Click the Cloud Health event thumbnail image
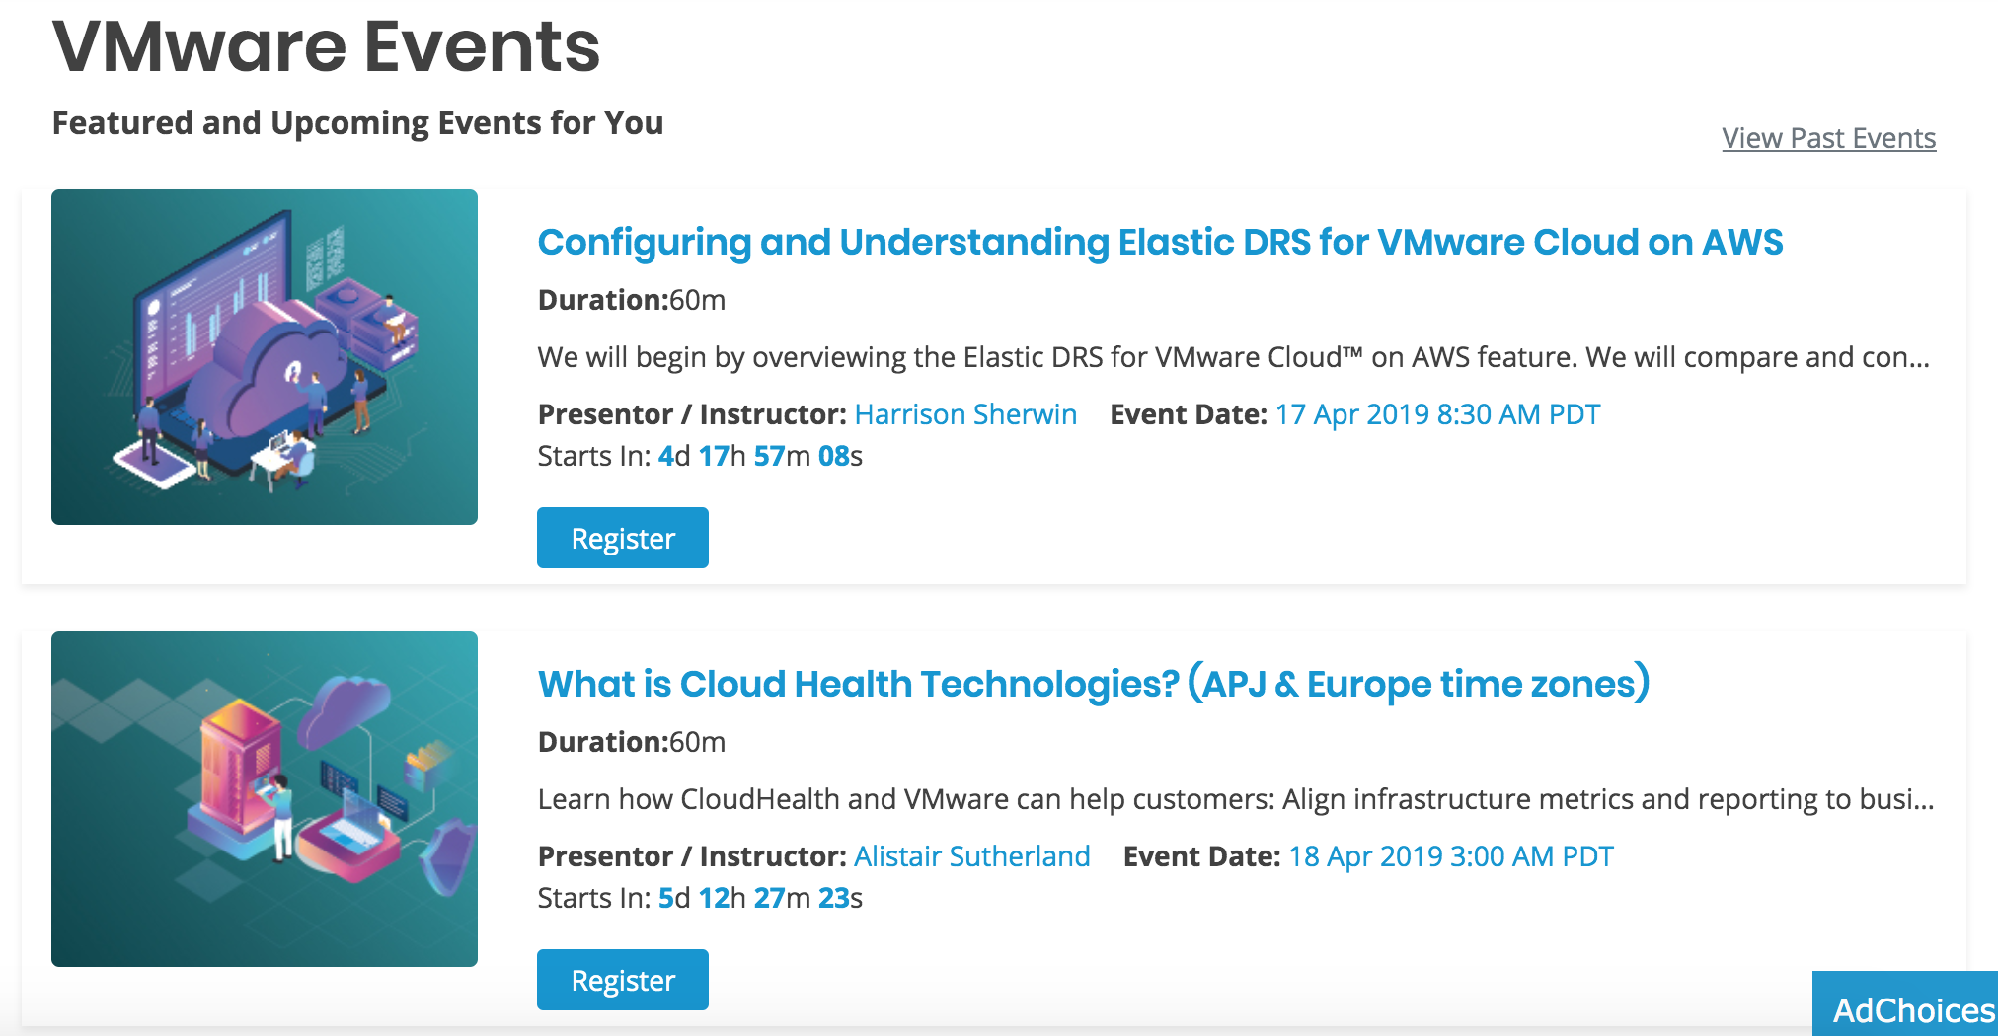The width and height of the screenshot is (1998, 1036). click(265, 799)
